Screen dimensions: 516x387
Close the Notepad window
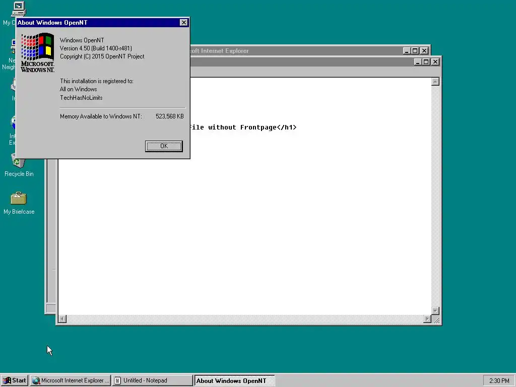[x=435, y=62]
